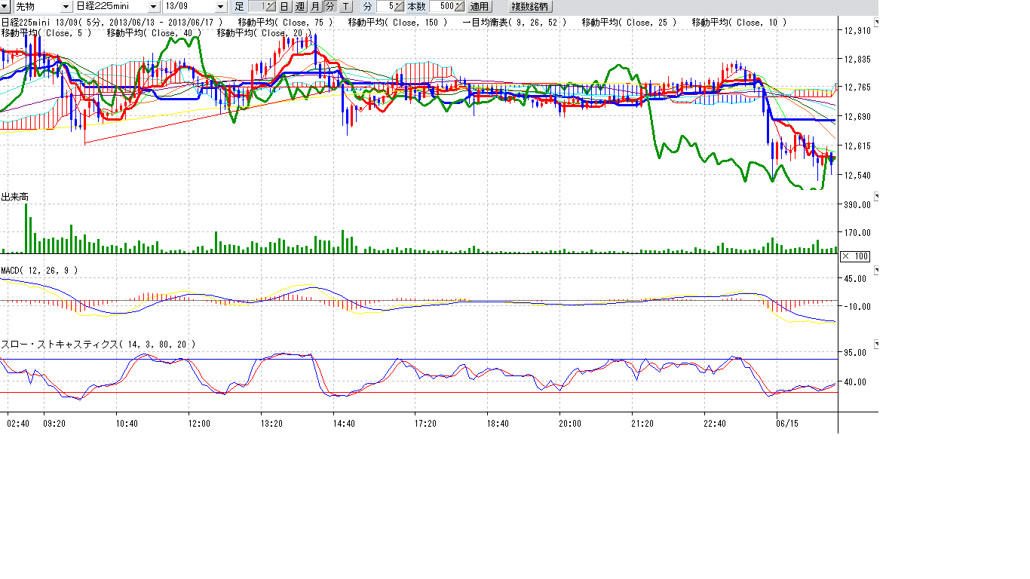
Task: Click the MACD( 12, 26, 9 ) indicator label
Action: [38, 270]
